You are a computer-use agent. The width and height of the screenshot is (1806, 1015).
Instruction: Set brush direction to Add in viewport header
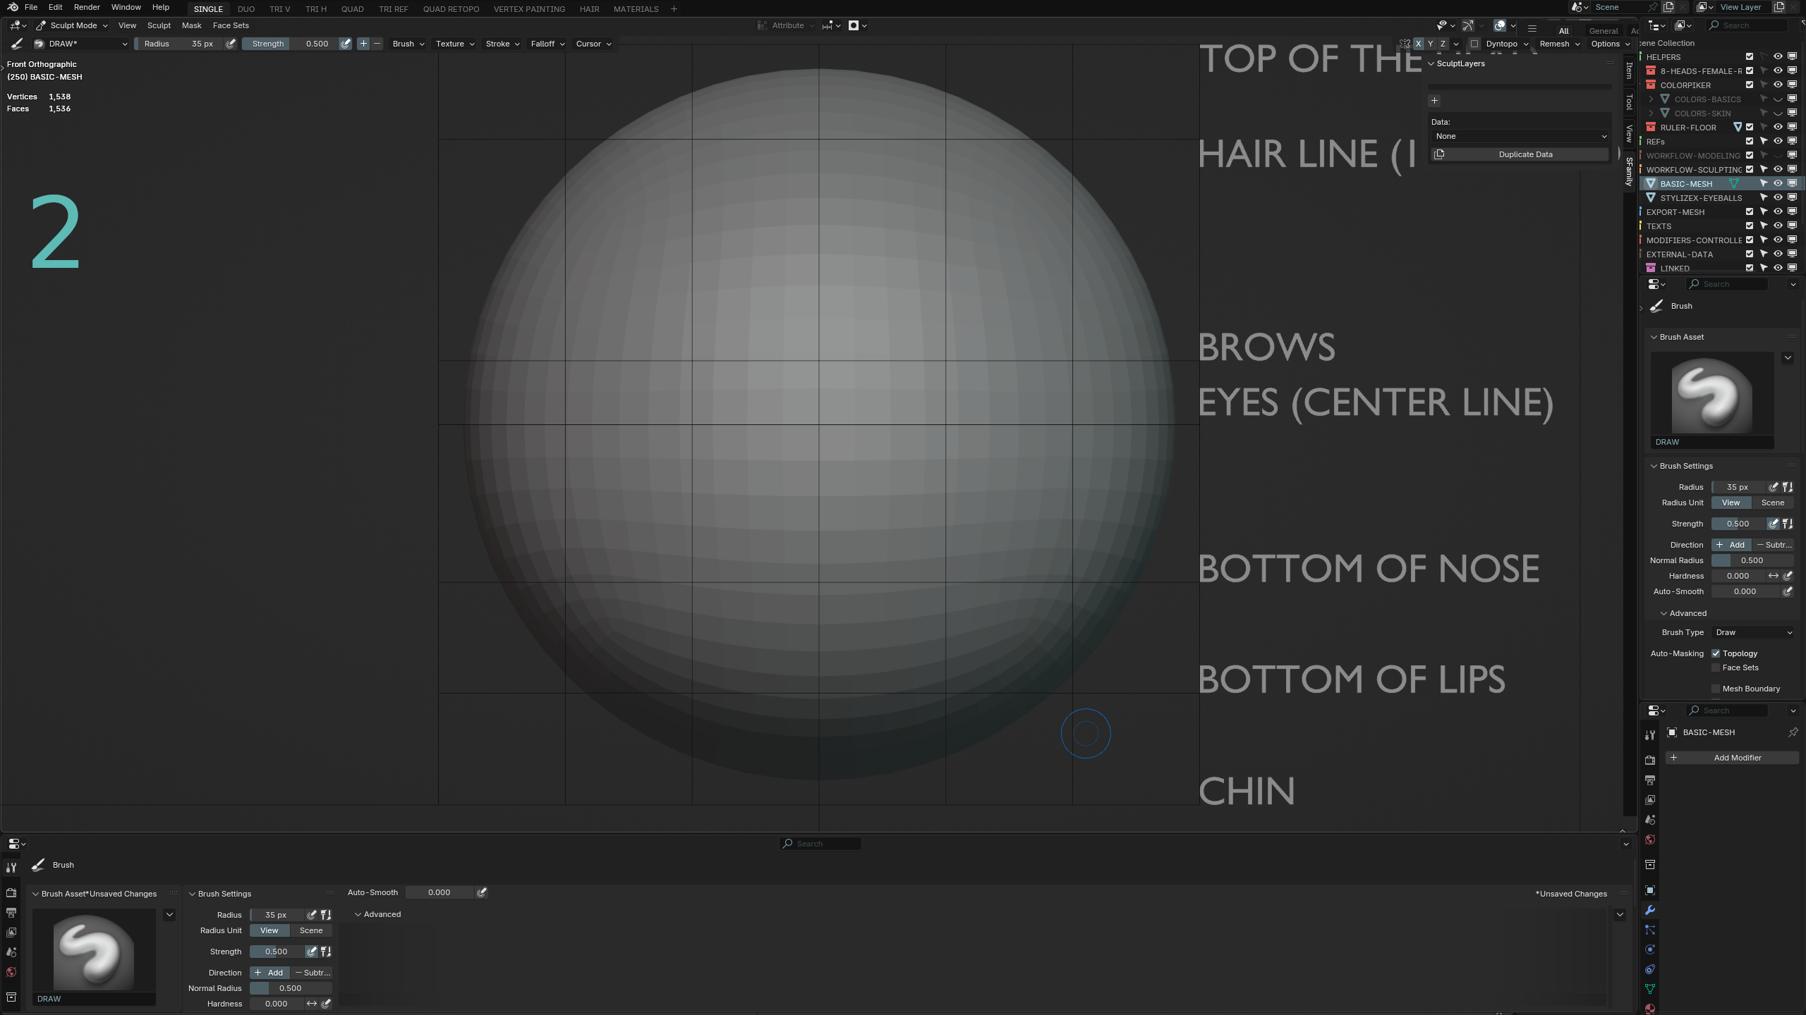coord(363,44)
